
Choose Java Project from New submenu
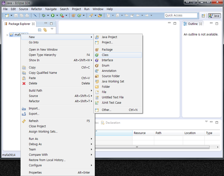point(118,37)
